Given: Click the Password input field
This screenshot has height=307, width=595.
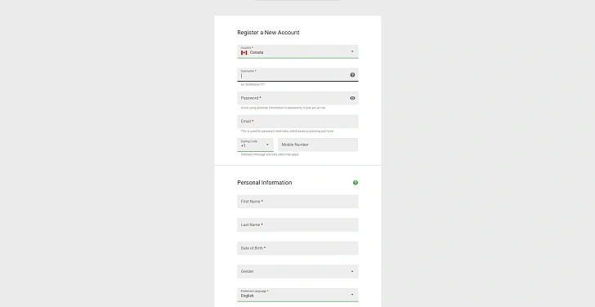Looking at the screenshot, I should coord(297,98).
